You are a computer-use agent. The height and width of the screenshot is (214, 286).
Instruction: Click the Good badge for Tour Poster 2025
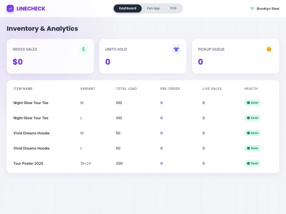[x=253, y=163]
